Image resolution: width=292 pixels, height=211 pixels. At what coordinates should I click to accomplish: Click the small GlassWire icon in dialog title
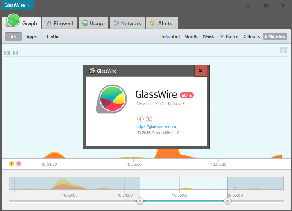(92, 71)
